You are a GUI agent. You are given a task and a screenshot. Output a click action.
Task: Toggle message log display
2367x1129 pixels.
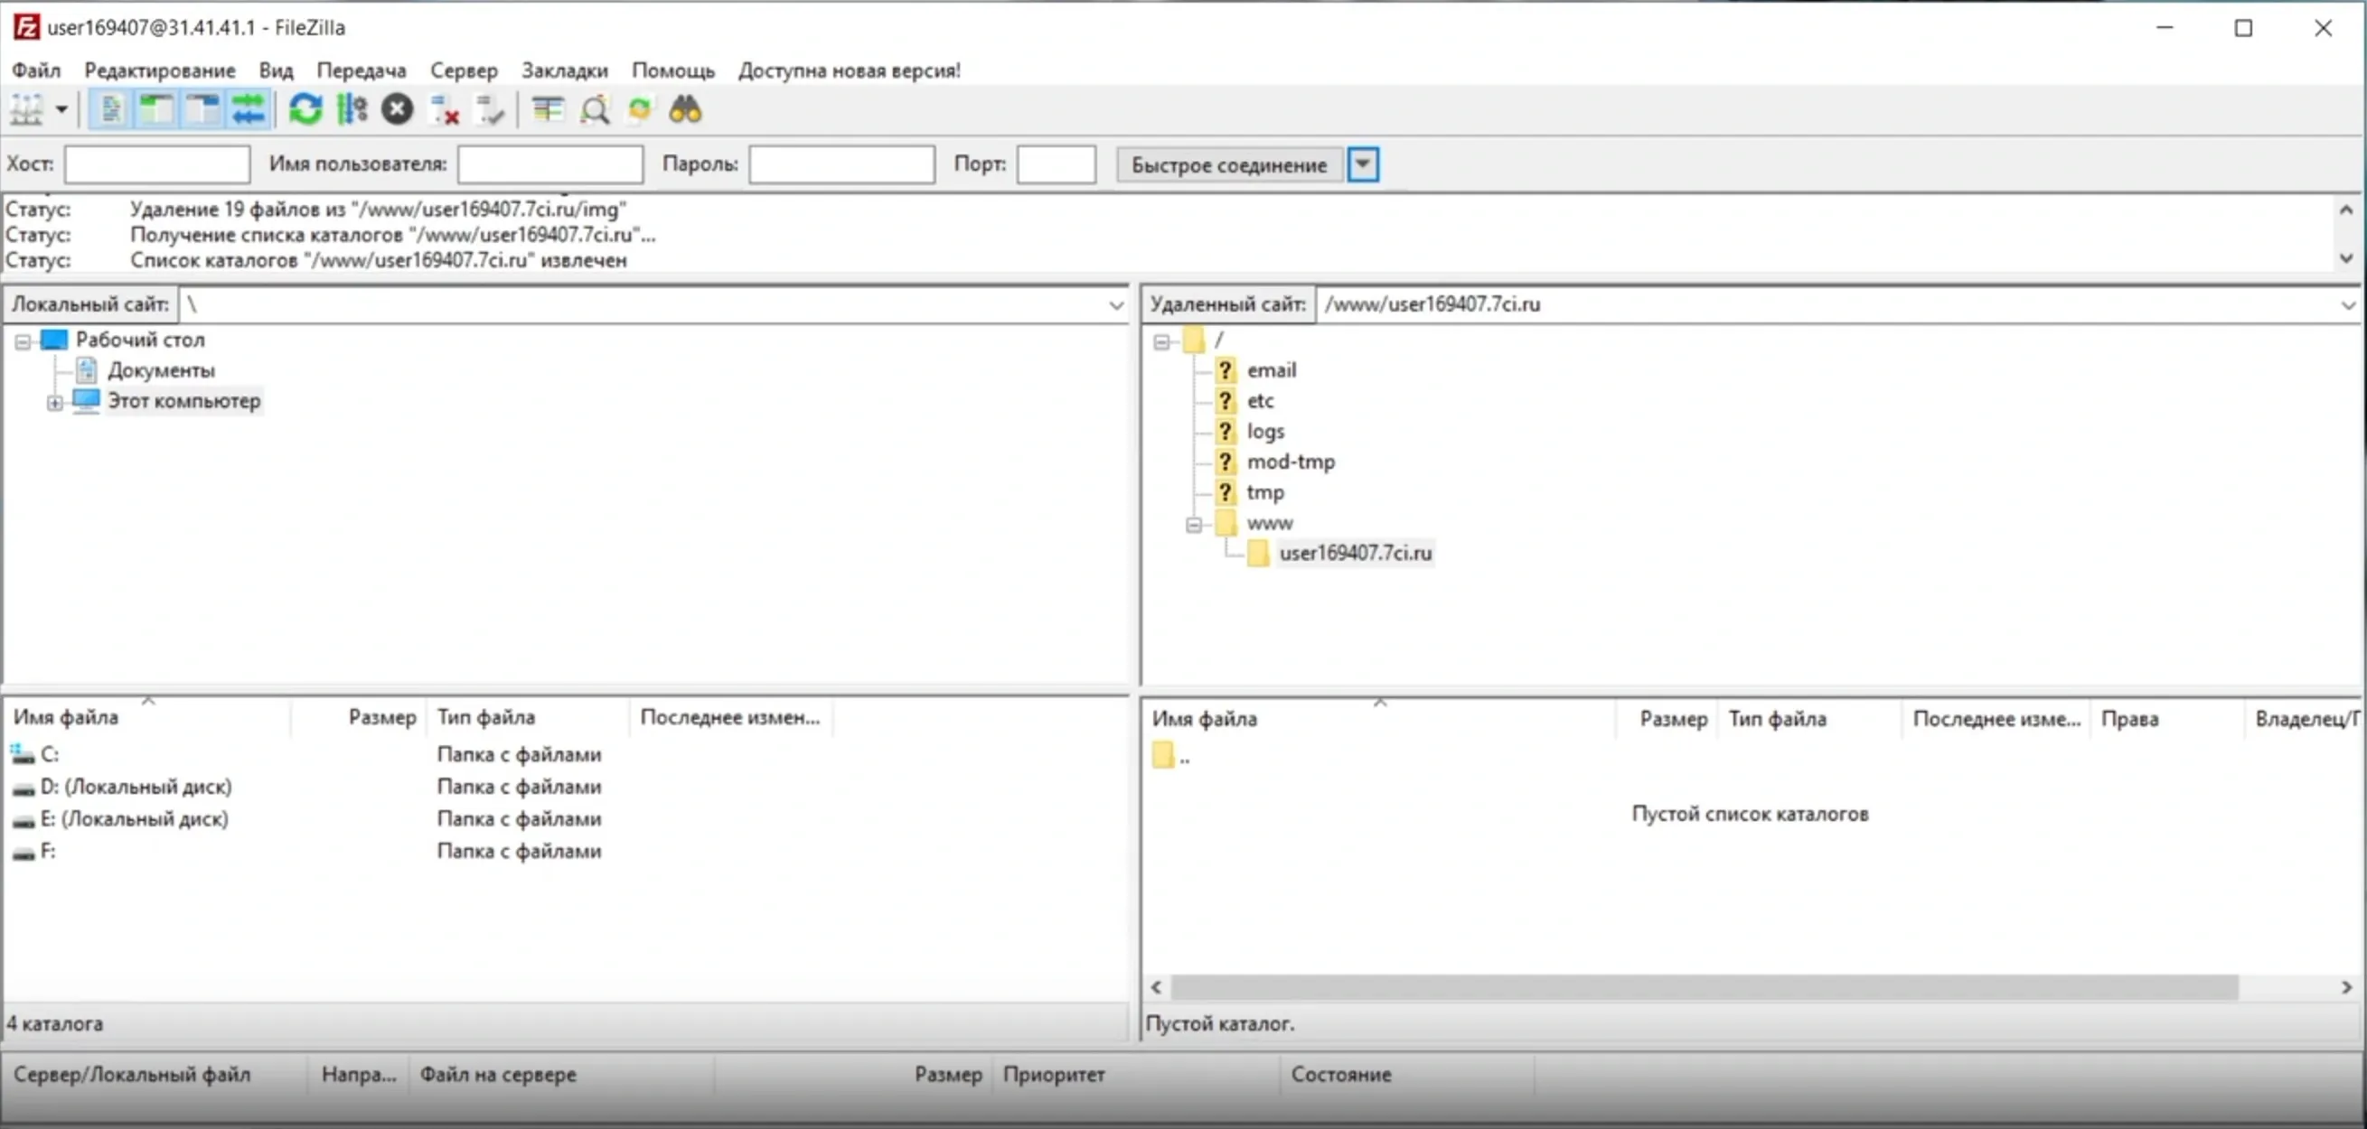click(111, 110)
